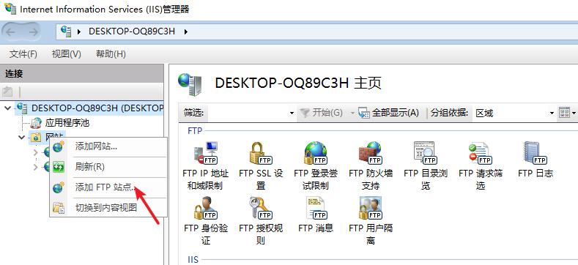
Task: Open FTP 请求筛选 feature
Action: tap(481, 165)
